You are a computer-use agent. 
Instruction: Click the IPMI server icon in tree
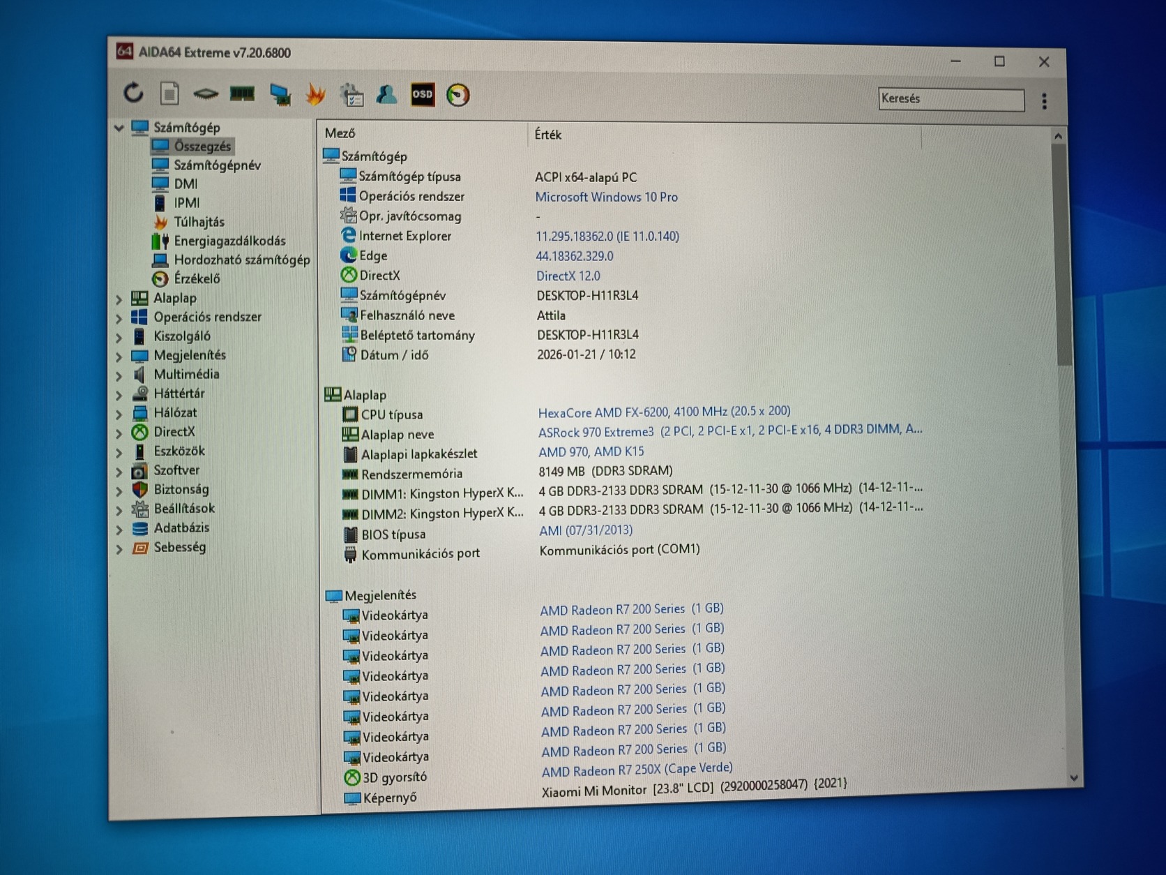point(160,202)
